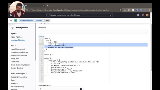Open Logstash Pipelines in sidebar
This screenshot has height=90, width=160.
[x=18, y=40]
